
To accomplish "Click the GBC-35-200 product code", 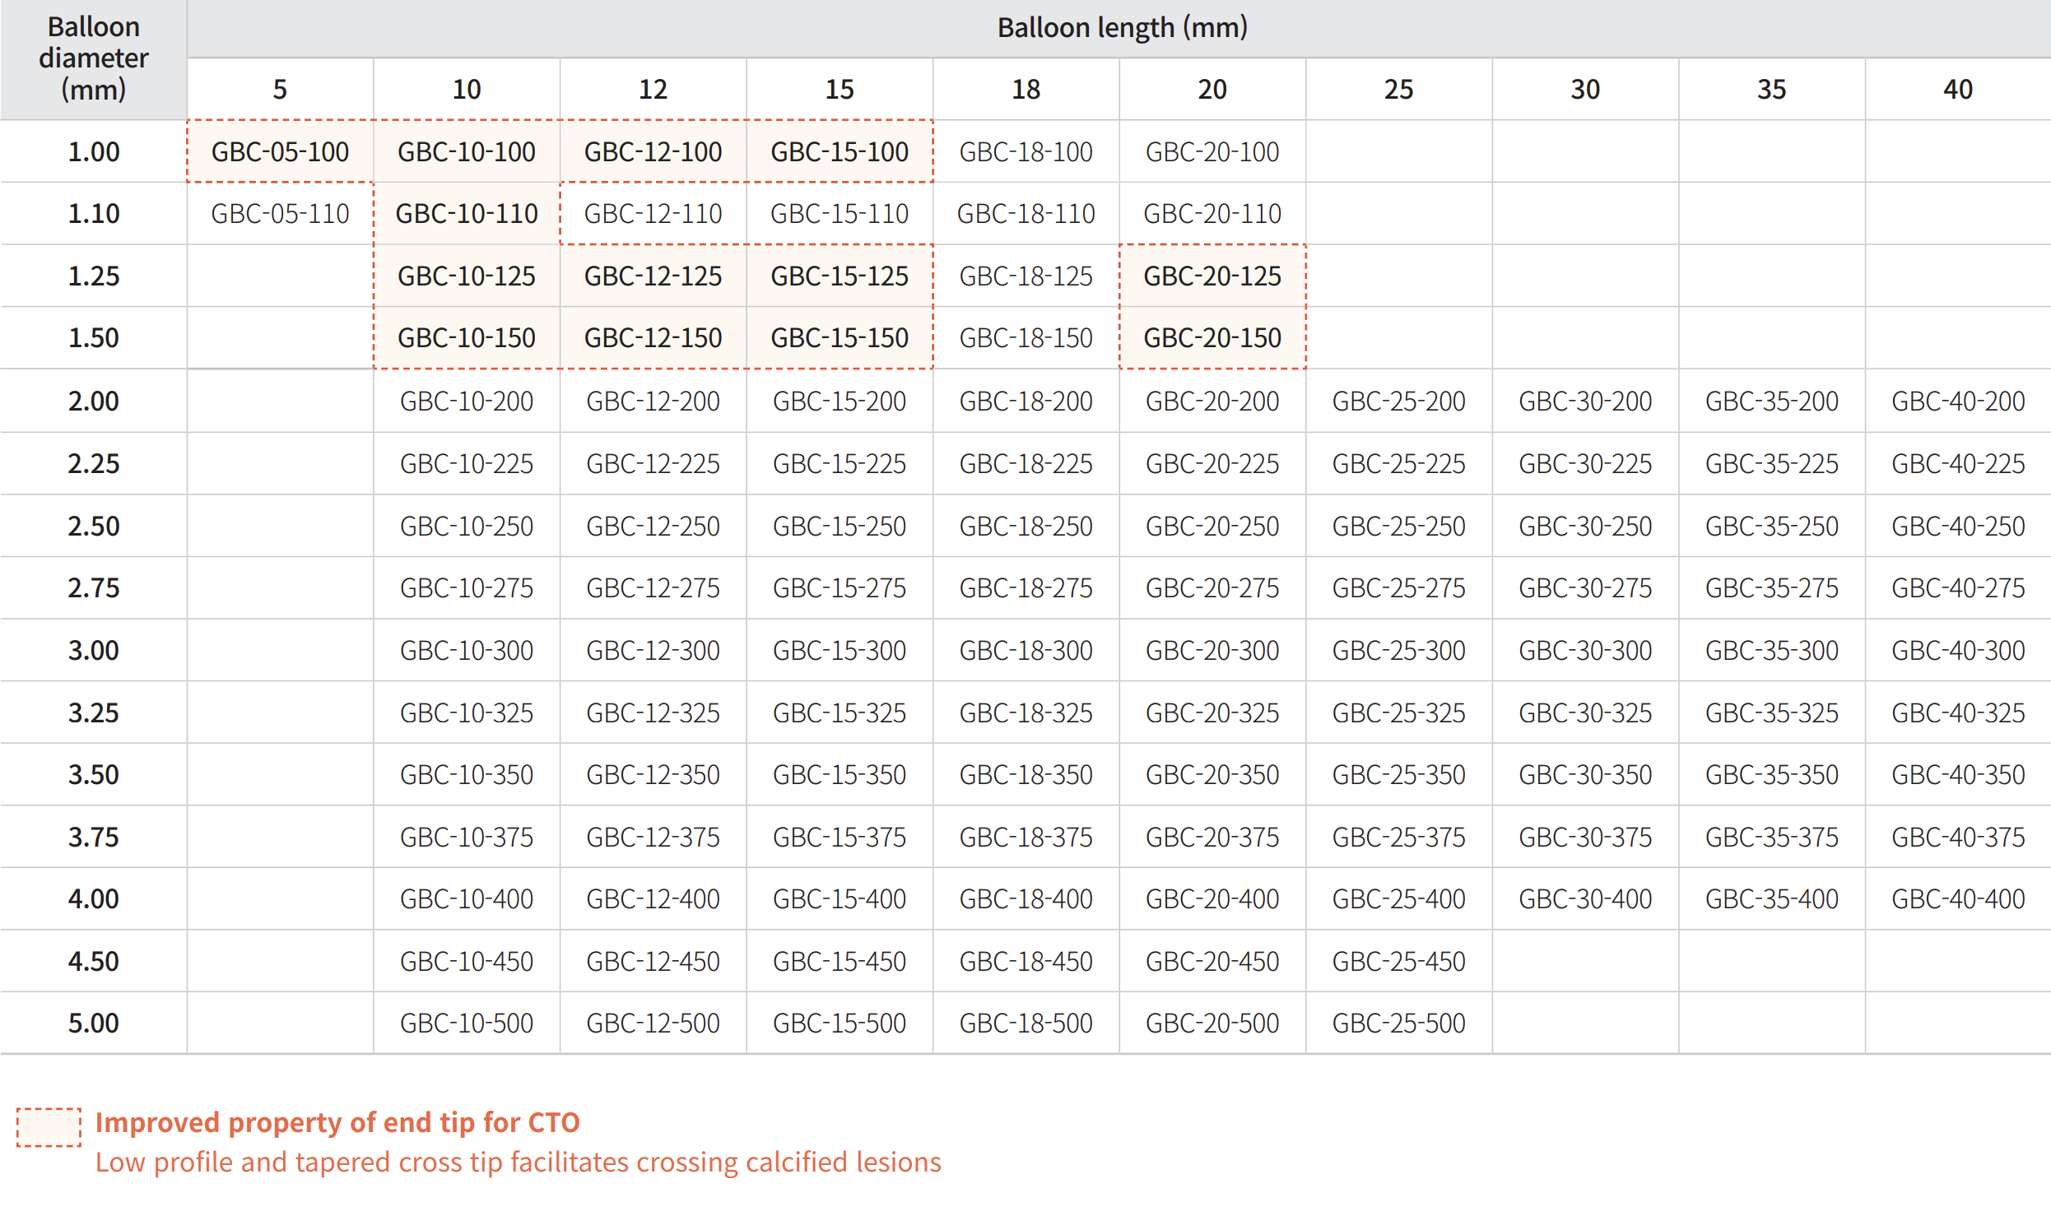I will coord(1771,401).
